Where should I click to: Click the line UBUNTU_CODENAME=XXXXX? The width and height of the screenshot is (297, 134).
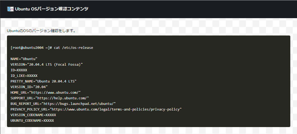point(32,120)
